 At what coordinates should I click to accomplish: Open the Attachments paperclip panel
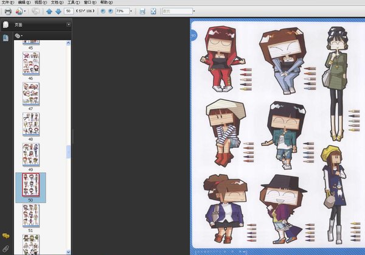click(6, 248)
